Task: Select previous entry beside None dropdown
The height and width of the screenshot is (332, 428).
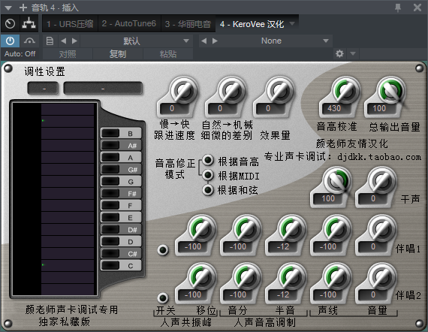Action: pos(203,41)
